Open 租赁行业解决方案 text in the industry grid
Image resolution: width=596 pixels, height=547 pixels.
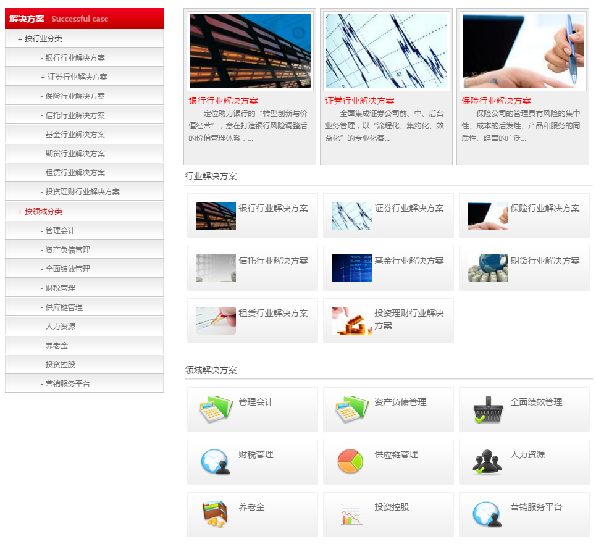click(x=273, y=313)
